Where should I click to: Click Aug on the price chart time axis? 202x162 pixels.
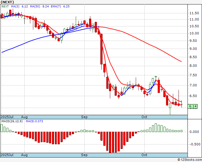pos(24,117)
